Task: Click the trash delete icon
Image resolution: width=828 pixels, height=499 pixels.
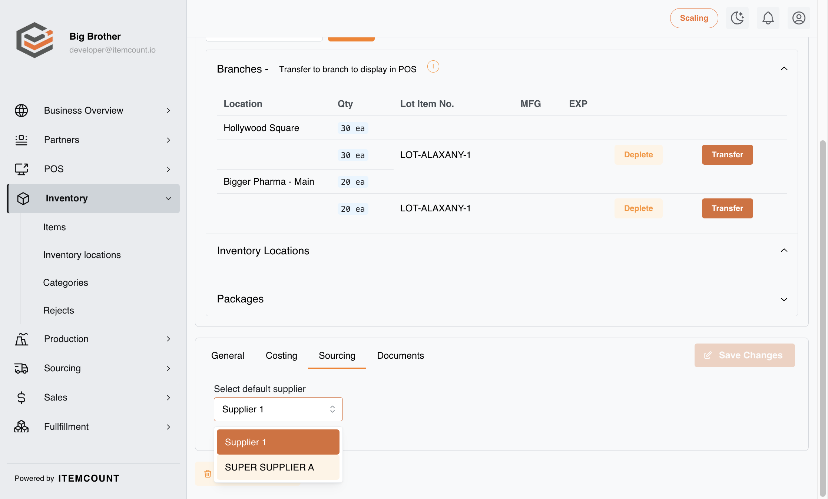Action: click(x=208, y=473)
